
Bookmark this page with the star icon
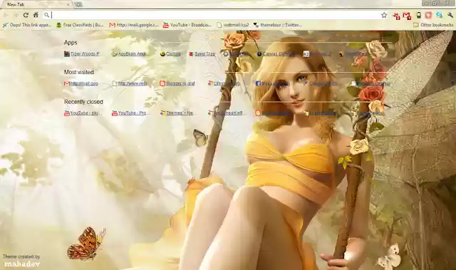click(384, 15)
